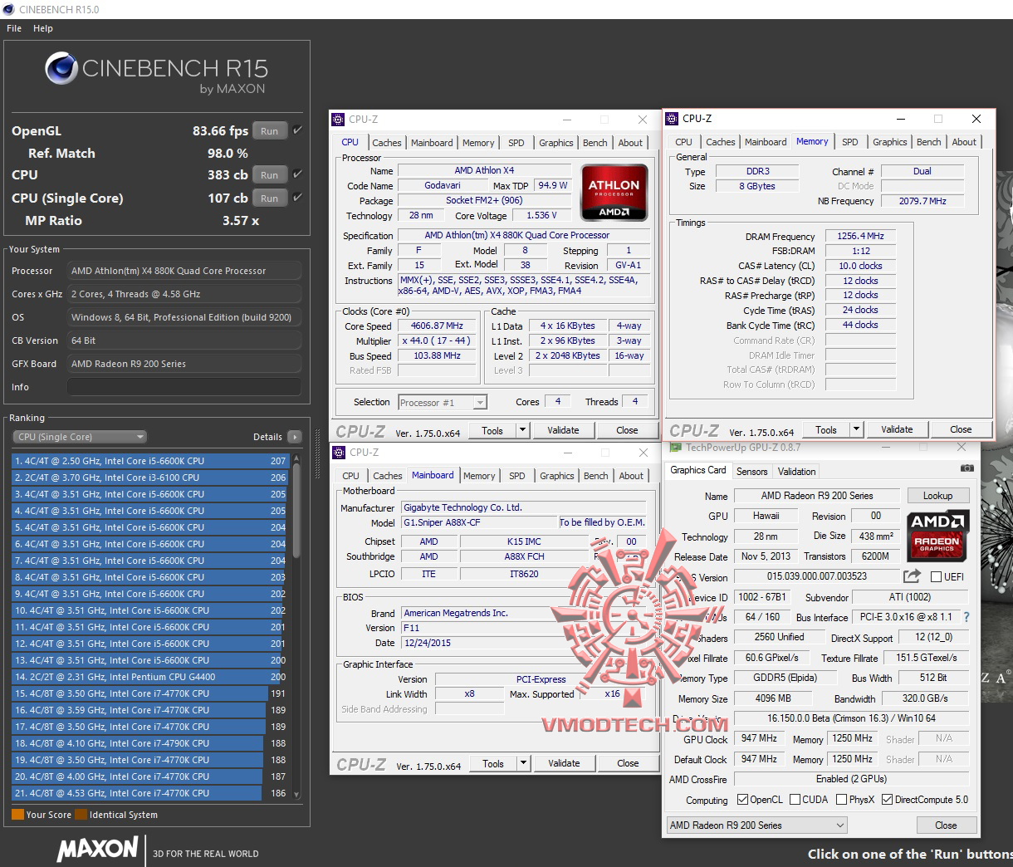1013x867 pixels.
Task: Click the CPU-Z window icon in the Memory window title
Action: point(673,119)
